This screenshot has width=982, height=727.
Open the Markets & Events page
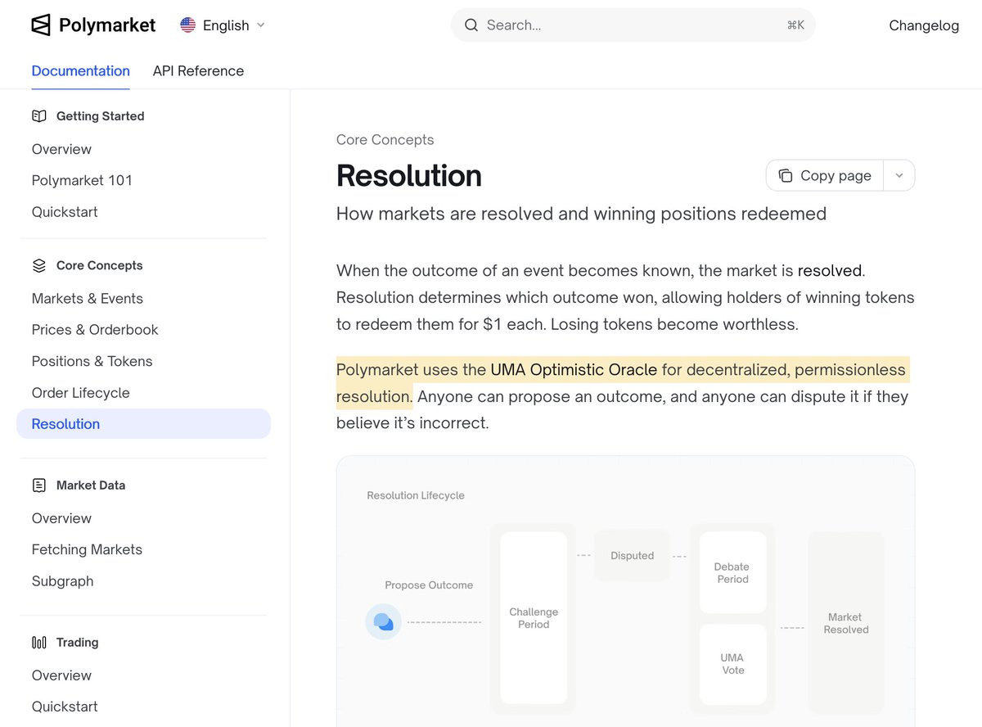pos(88,299)
